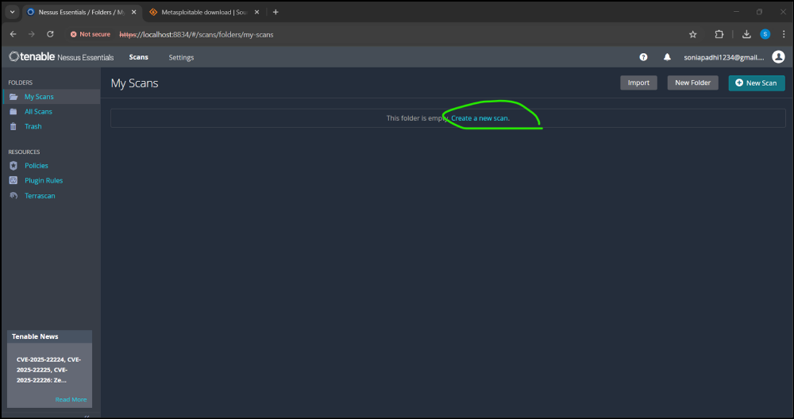Open the browser downloads icon

coord(747,35)
